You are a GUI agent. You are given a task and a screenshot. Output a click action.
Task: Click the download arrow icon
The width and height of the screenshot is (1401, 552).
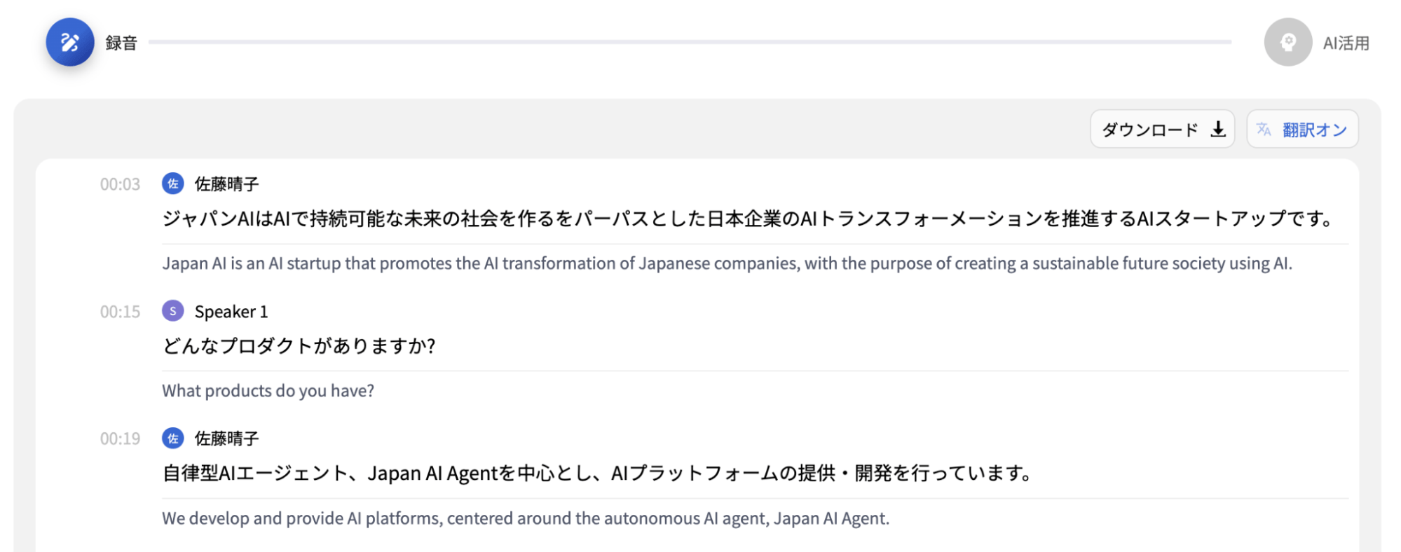(x=1219, y=130)
